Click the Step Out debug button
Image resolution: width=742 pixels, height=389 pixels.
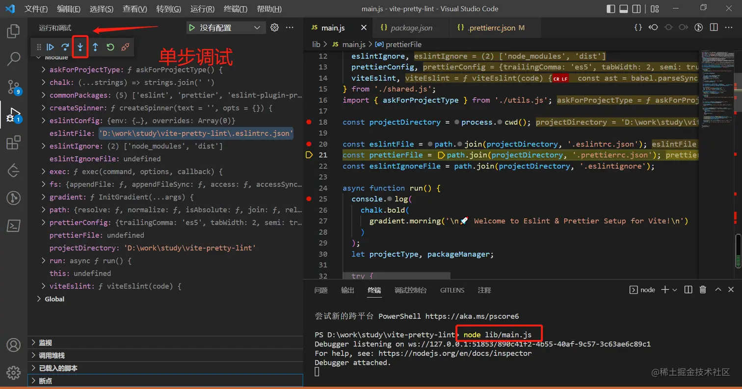[95, 47]
